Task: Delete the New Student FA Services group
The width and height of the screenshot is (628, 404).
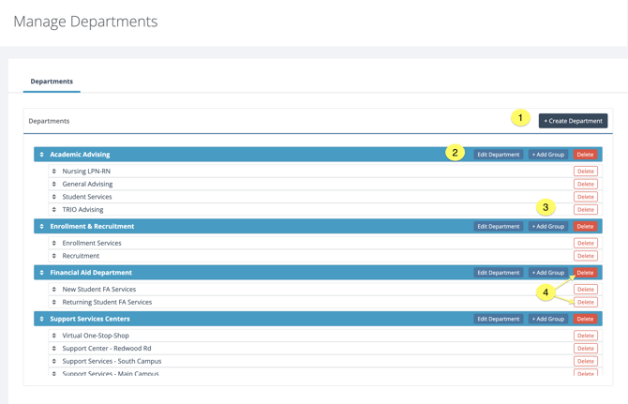Action: [x=586, y=290]
